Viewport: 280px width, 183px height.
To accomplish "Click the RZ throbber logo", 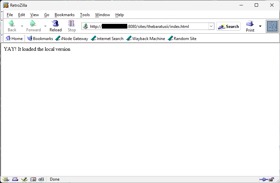I will click(x=272, y=26).
